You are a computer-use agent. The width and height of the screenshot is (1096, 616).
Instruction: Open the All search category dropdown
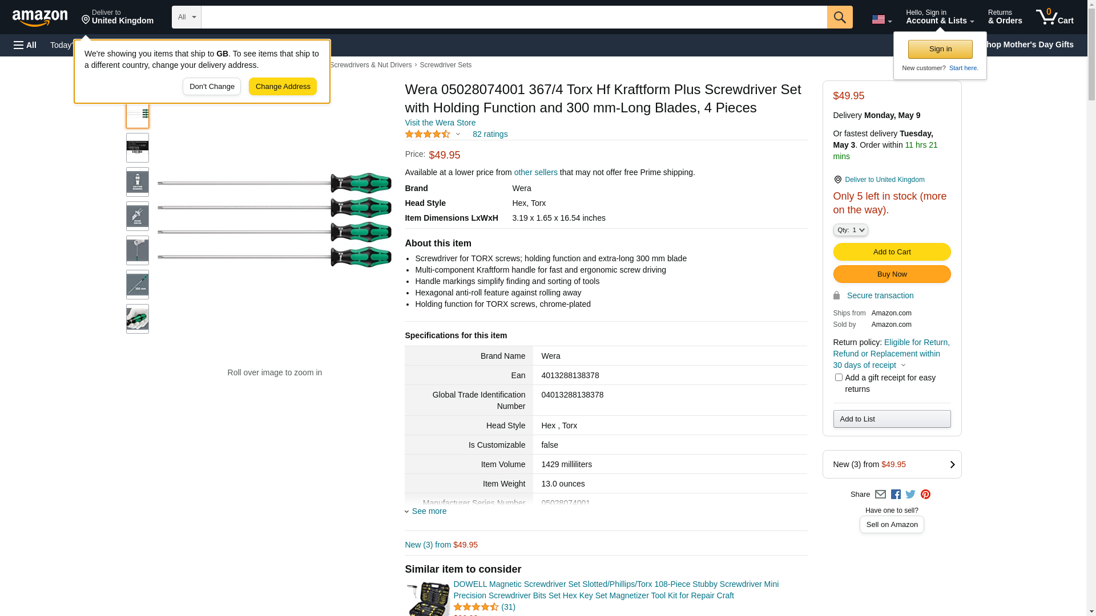coord(186,17)
